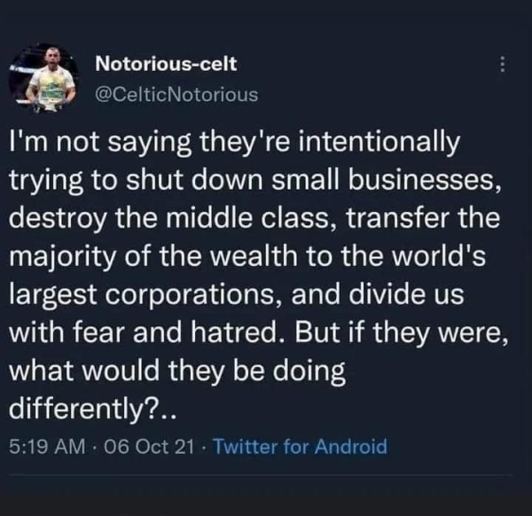The width and height of the screenshot is (532, 516).
Task: Click Notorious-celt's profile avatar picture
Action: (43, 77)
